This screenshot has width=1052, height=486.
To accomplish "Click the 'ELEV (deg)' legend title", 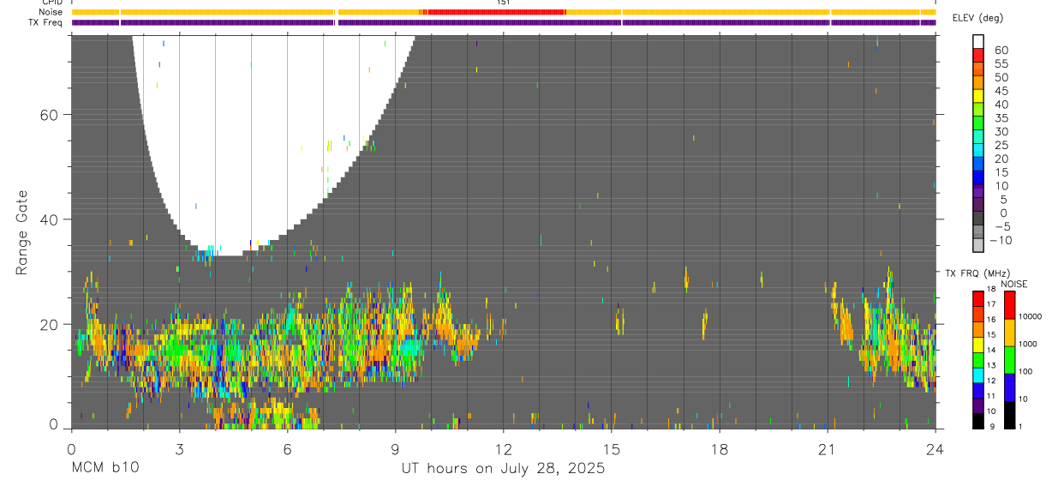I will pos(978,18).
